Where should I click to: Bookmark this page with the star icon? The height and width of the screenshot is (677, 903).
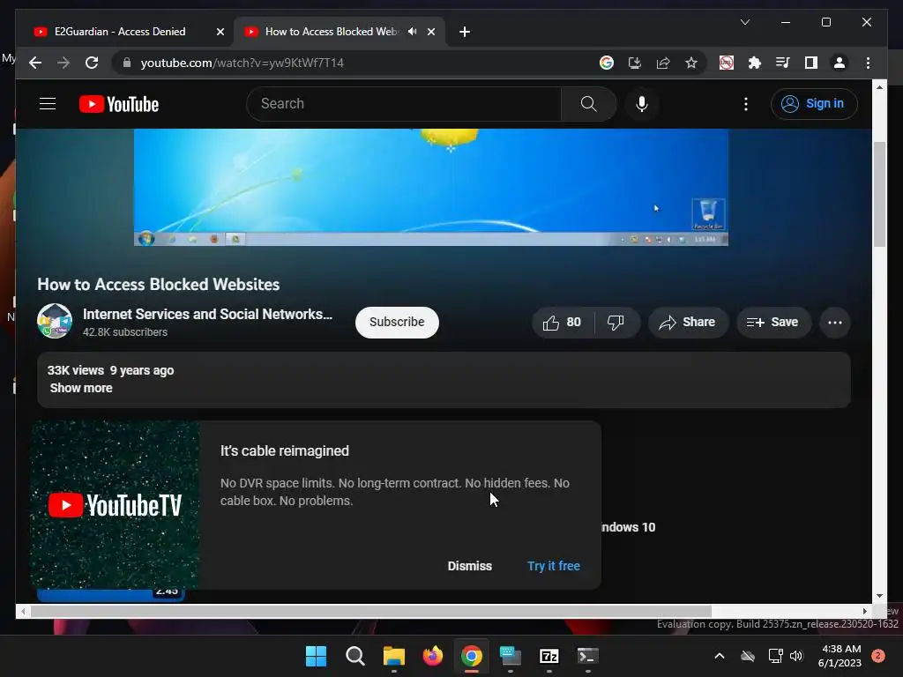pyautogui.click(x=691, y=63)
